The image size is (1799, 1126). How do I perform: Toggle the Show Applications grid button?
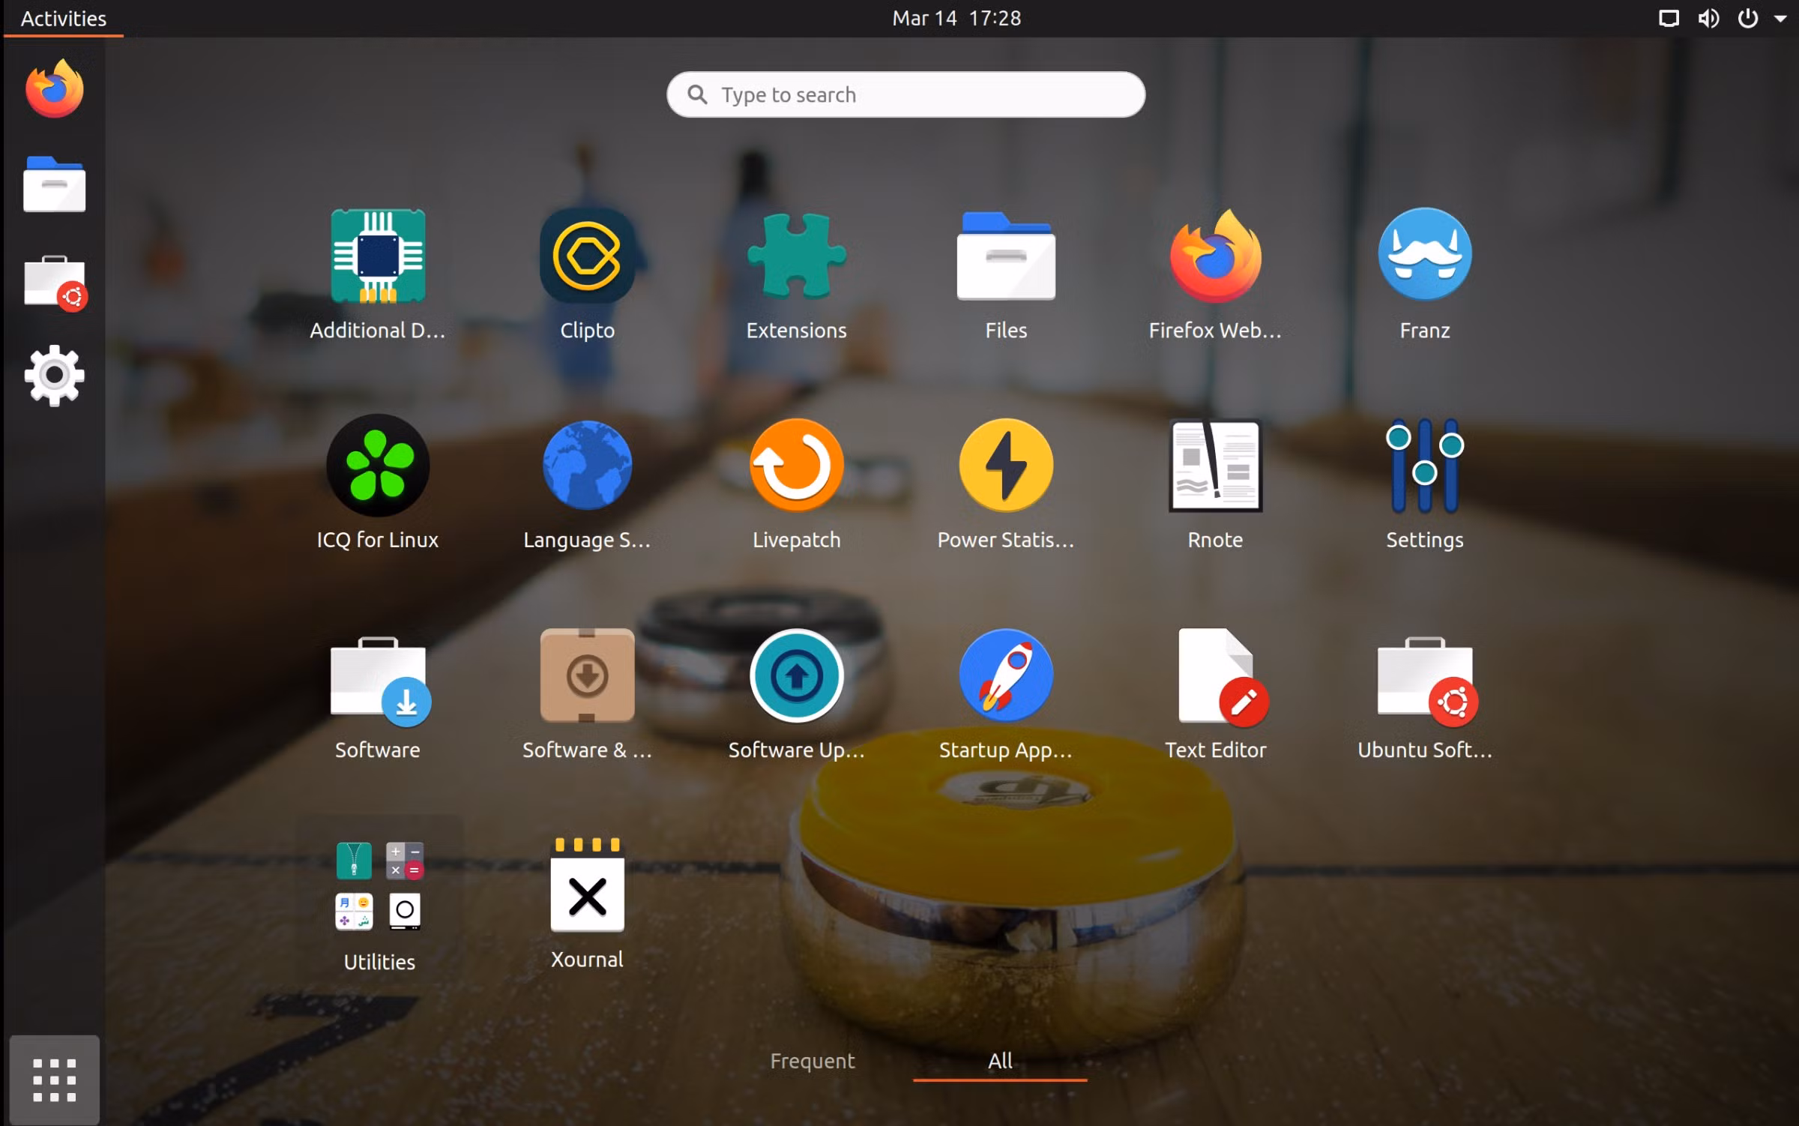(54, 1080)
